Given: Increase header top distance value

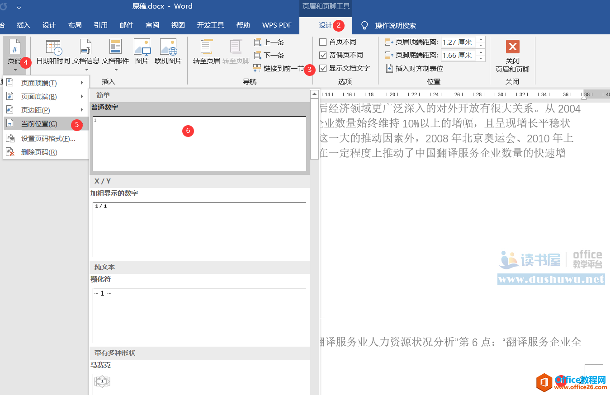Looking at the screenshot, I should click(x=481, y=39).
